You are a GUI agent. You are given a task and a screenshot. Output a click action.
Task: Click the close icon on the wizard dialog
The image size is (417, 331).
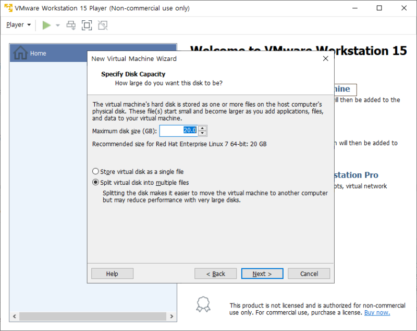(x=325, y=58)
